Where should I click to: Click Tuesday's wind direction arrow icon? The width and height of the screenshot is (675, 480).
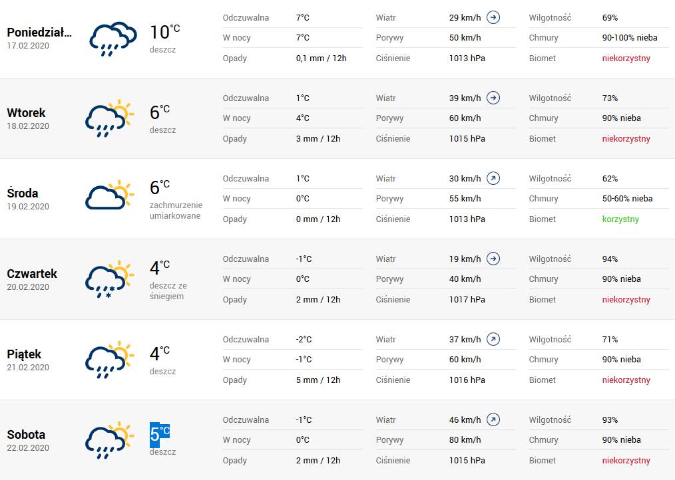coord(493,98)
